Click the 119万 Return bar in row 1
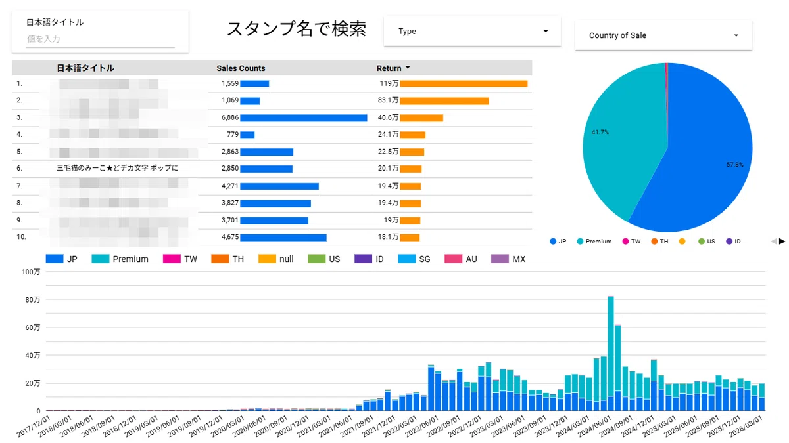Screen dimensions: 789x443 pyautogui.click(x=464, y=83)
